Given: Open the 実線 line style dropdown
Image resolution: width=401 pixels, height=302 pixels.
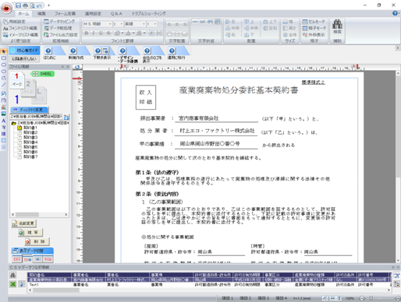Looking at the screenshot, I should pos(144,24).
